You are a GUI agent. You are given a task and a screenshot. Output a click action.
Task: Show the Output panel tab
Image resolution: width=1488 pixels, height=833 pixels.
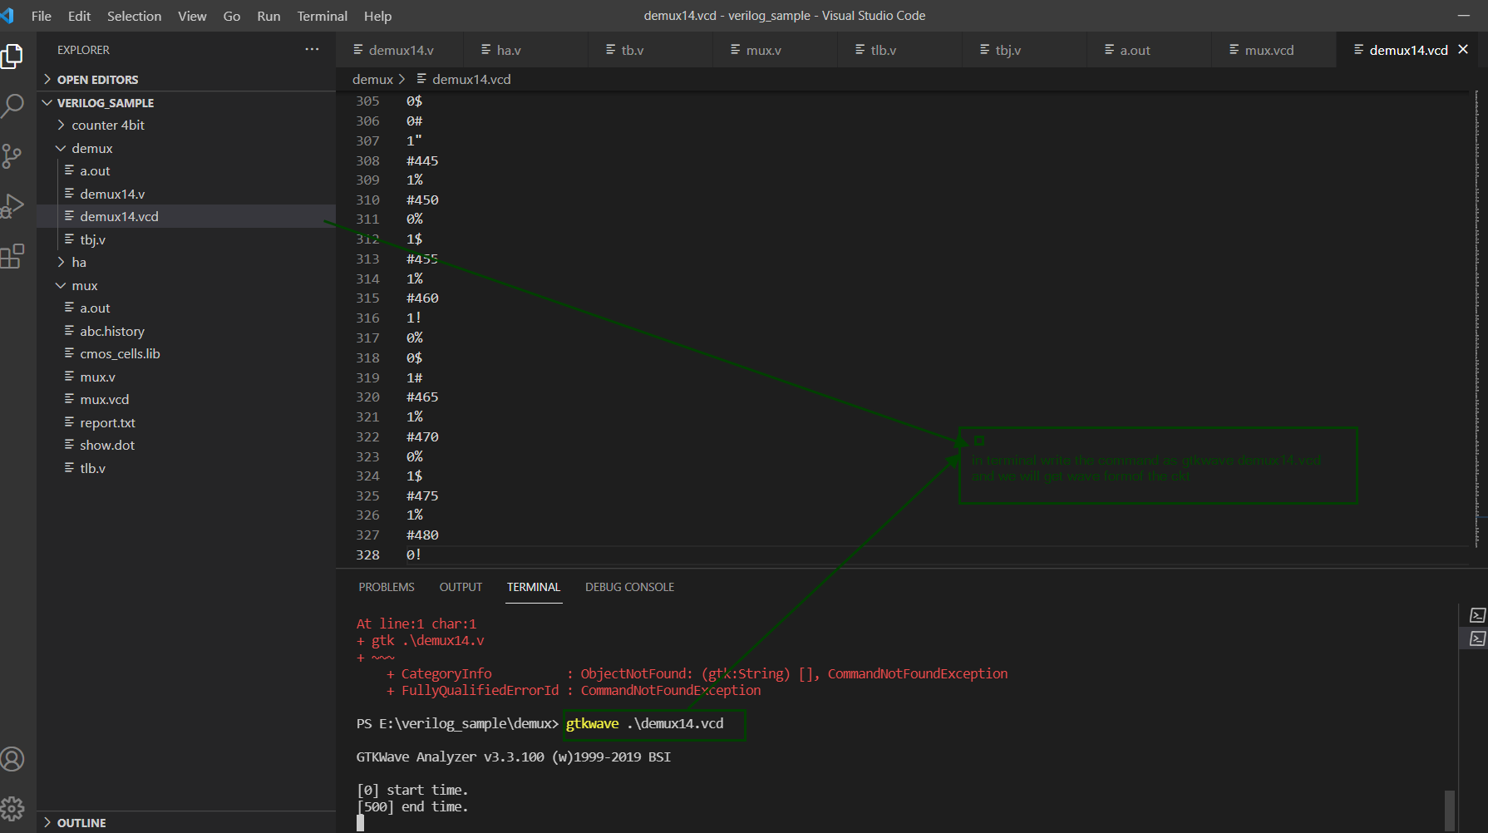pos(461,587)
